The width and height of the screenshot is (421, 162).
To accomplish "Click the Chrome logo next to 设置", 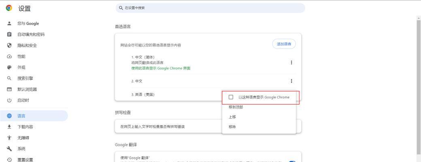I will (x=9, y=9).
